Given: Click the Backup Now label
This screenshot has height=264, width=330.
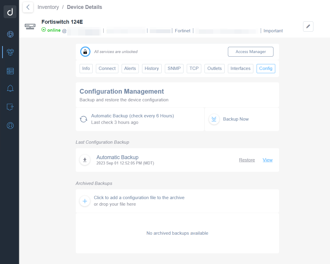Looking at the screenshot, I should tap(236, 119).
